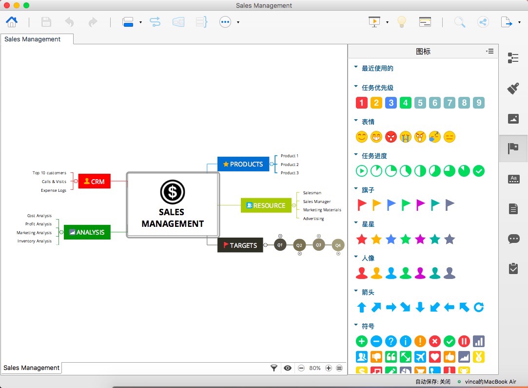Insert a new topic shape from toolbar
Viewport: 528px width, 388px height.
[x=128, y=22]
